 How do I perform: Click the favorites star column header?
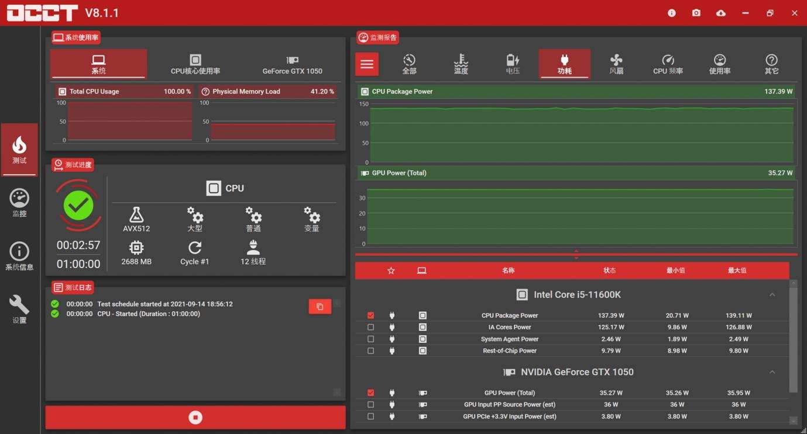coord(391,270)
